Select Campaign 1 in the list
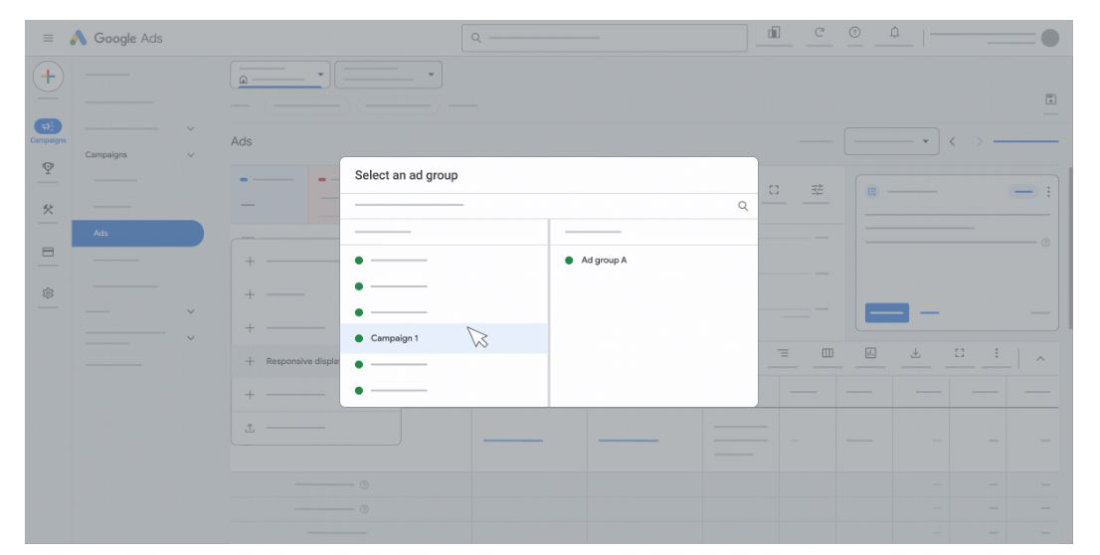 click(444, 338)
